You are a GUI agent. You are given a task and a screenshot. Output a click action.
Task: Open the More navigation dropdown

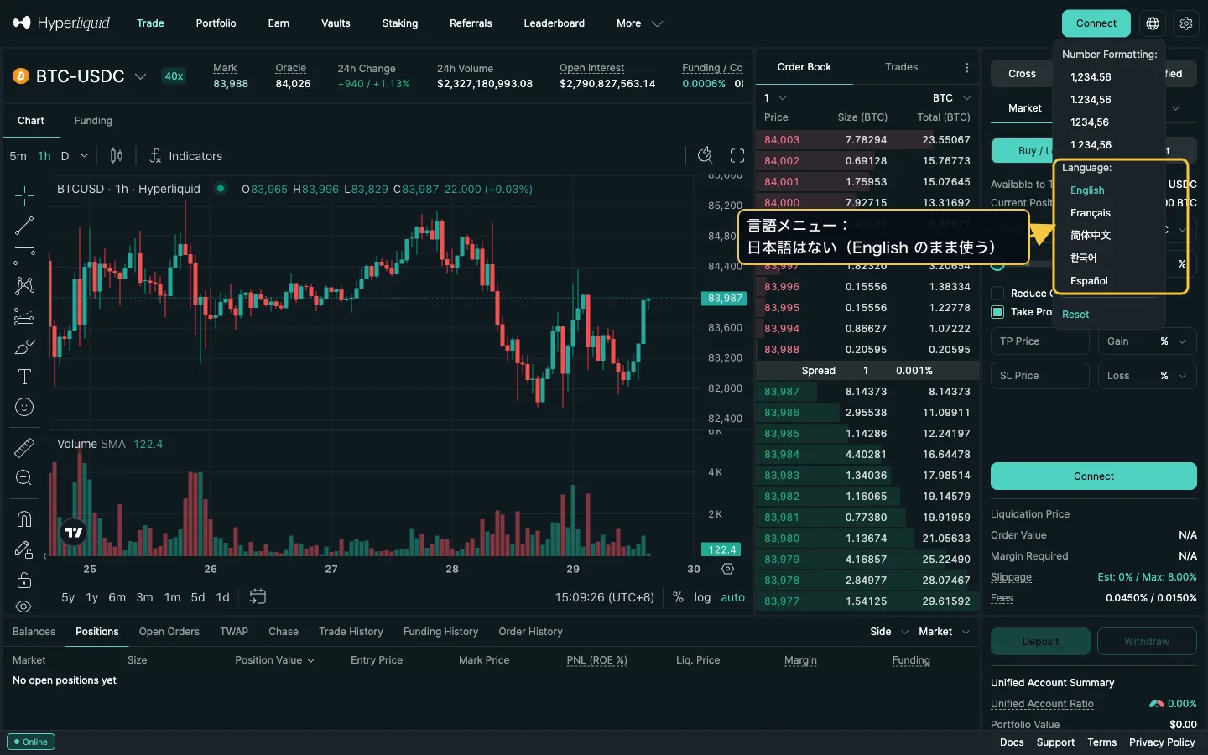pyautogui.click(x=639, y=23)
